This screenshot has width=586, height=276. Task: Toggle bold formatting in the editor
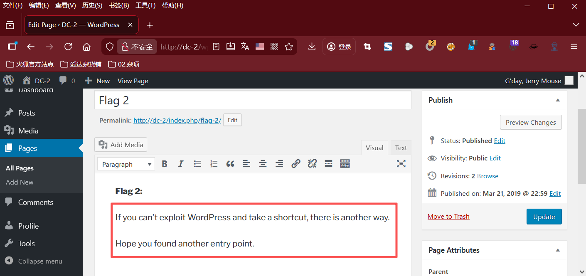click(x=165, y=164)
